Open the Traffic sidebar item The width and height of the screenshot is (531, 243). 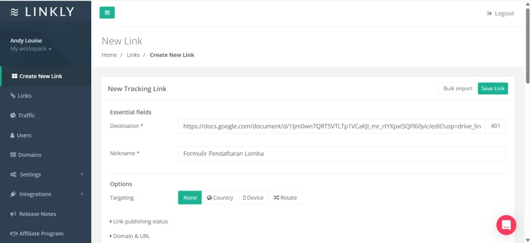pyautogui.click(x=46, y=116)
